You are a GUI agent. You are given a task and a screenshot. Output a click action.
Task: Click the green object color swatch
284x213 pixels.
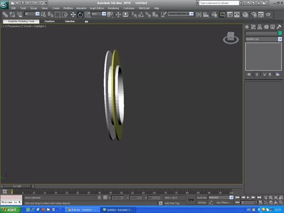[280, 33]
